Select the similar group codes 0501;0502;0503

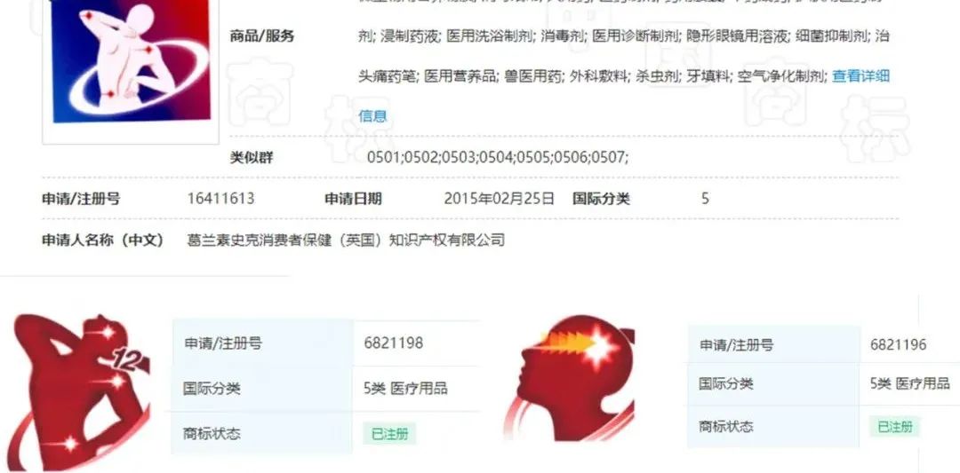(421, 158)
